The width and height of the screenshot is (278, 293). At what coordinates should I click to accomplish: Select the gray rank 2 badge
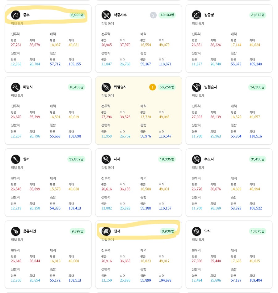coord(153,15)
